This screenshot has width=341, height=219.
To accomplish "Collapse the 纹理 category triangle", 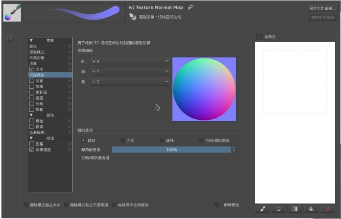I will tap(31, 138).
